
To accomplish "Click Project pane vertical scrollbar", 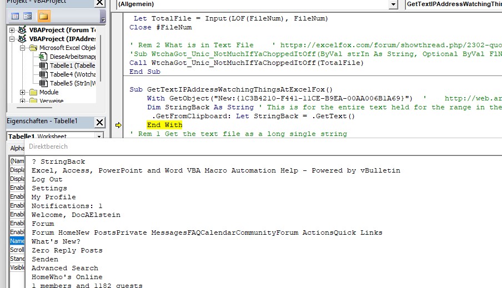I will point(100,58).
